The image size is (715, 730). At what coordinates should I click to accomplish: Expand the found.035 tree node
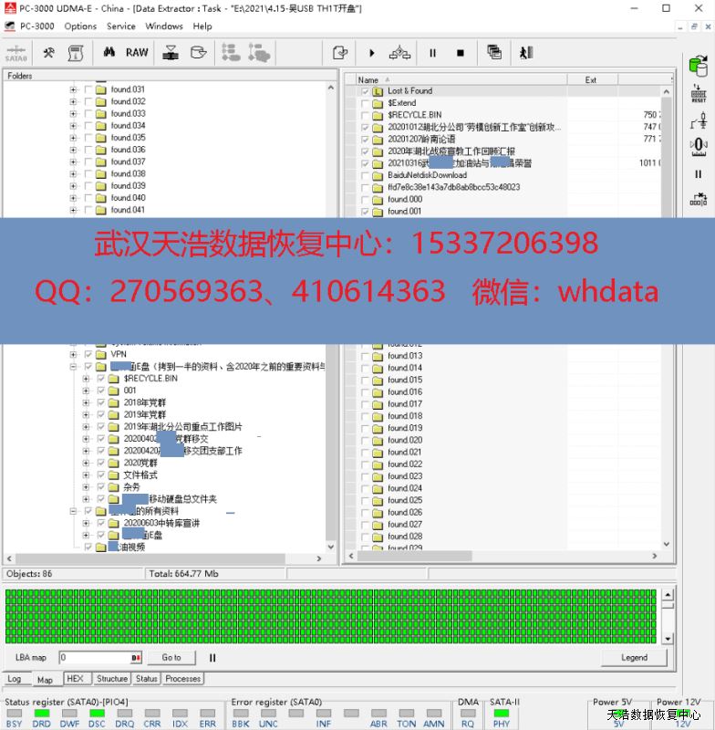(73, 138)
